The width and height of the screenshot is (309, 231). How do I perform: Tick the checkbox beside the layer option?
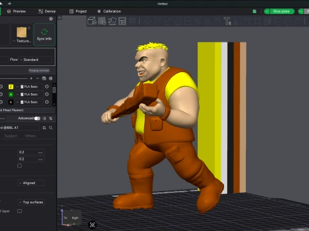tap(19, 211)
